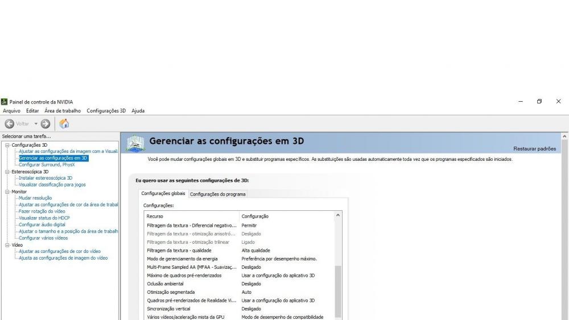Select Máximo de quadros pré-renderizados row
569x320 pixels.
(239, 276)
